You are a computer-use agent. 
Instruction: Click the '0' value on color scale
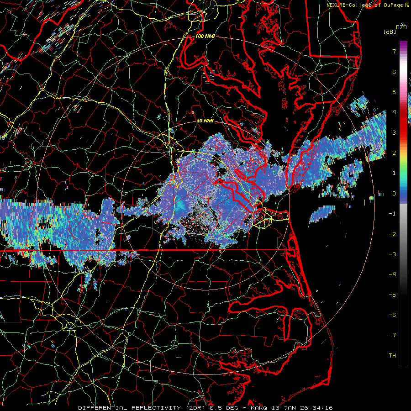click(394, 194)
